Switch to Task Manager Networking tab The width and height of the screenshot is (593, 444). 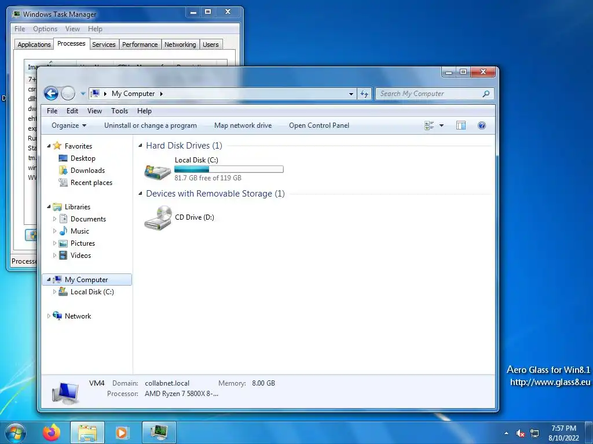[180, 45]
